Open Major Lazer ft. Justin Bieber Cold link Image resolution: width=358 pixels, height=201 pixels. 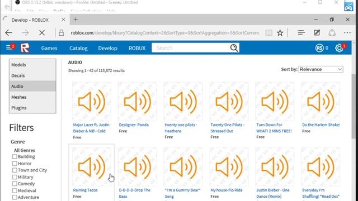[x=91, y=128]
